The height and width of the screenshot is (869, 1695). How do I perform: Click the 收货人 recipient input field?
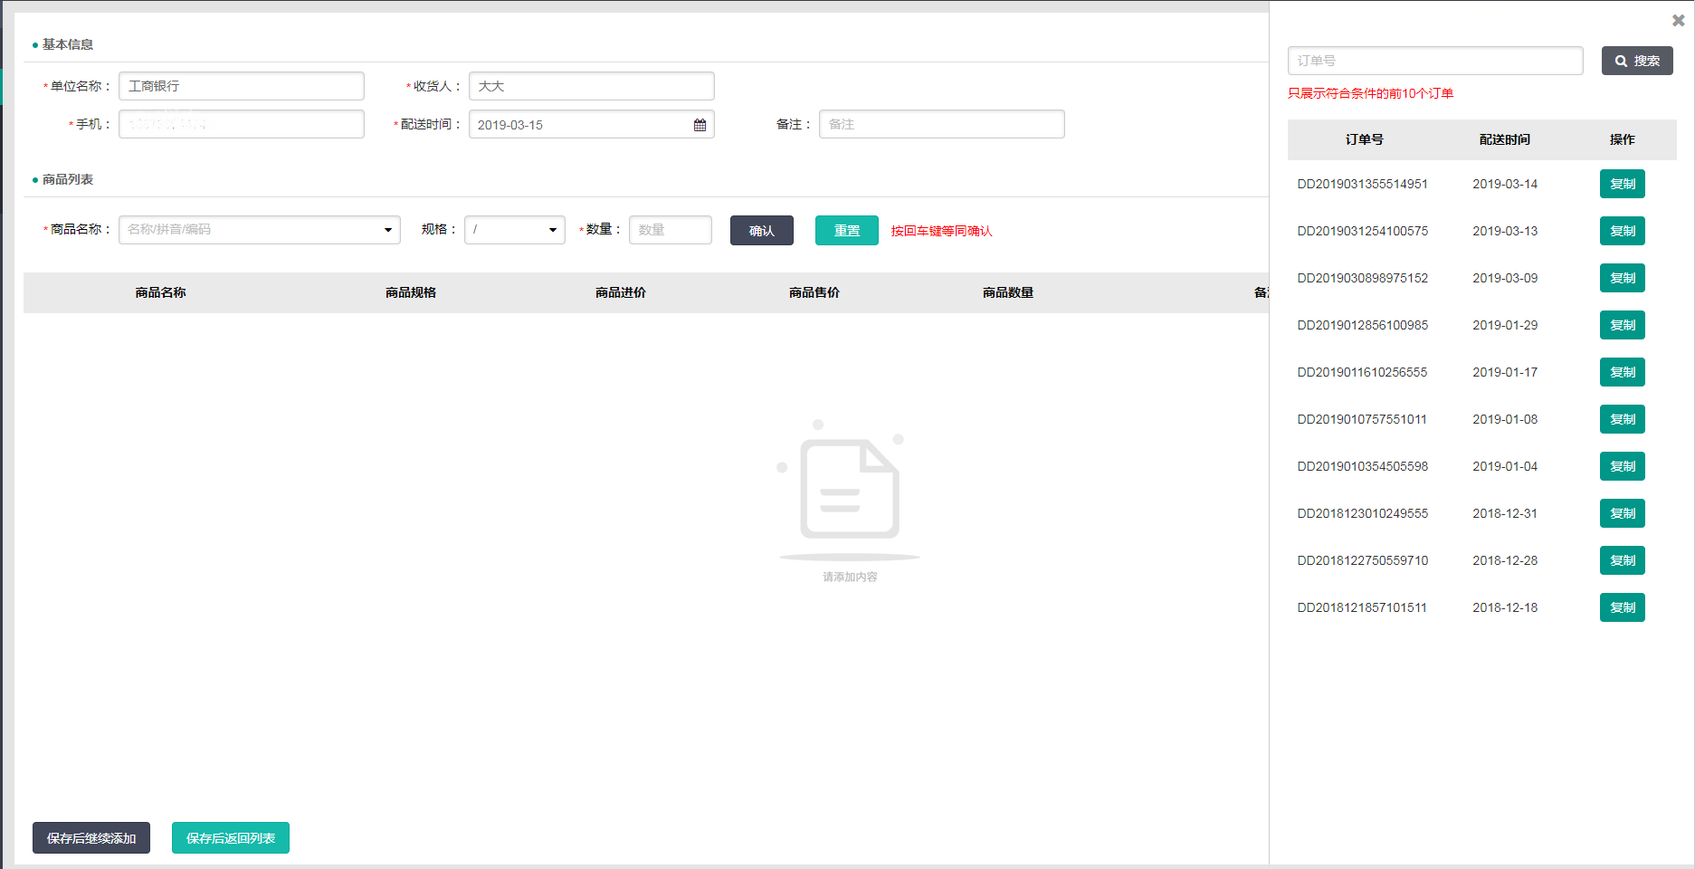[591, 86]
